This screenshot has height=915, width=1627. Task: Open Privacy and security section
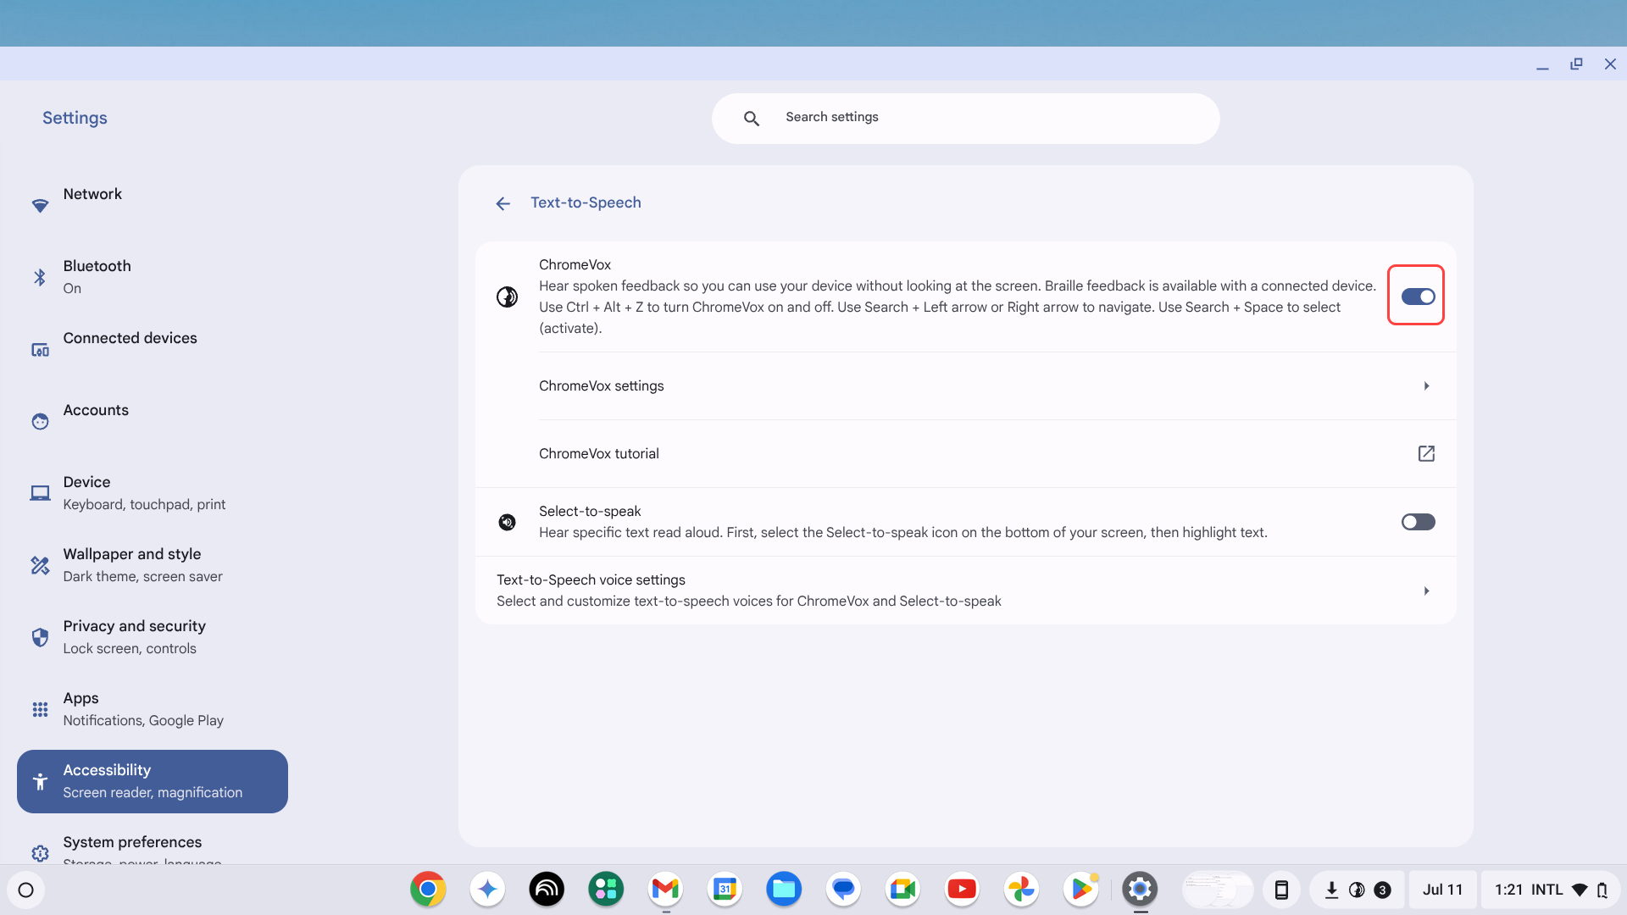(153, 637)
